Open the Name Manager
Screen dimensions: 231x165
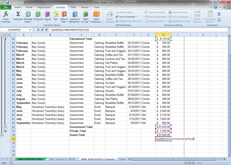(x=110, y=17)
